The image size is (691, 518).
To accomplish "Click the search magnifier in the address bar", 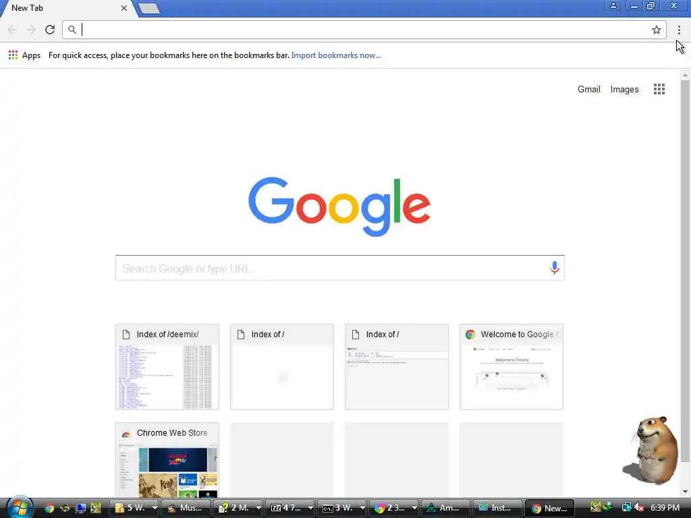I will pyautogui.click(x=72, y=30).
